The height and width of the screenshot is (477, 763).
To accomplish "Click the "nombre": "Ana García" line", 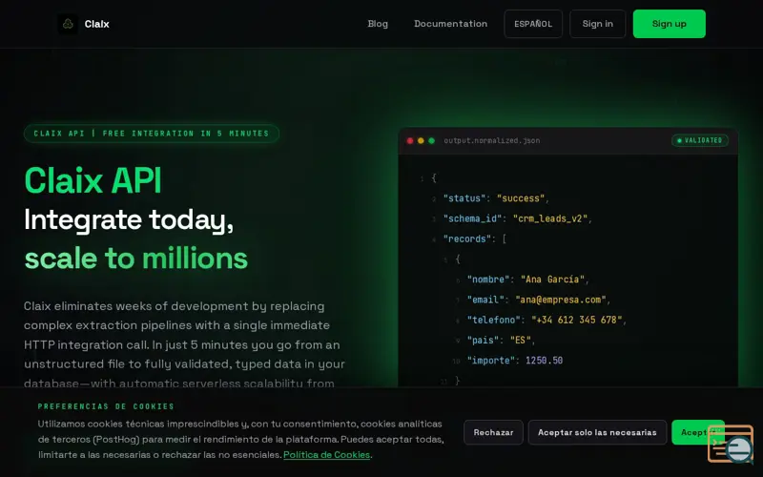I will click(528, 280).
